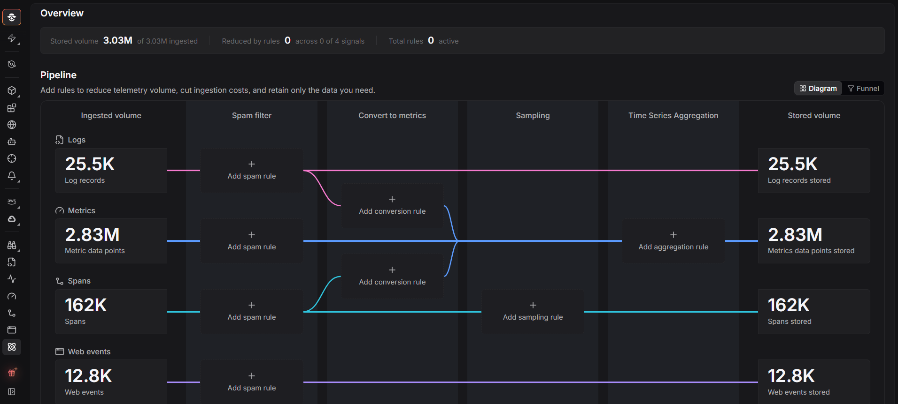This screenshot has width=898, height=404.
Task: Click Add sampling rule
Action: click(533, 312)
